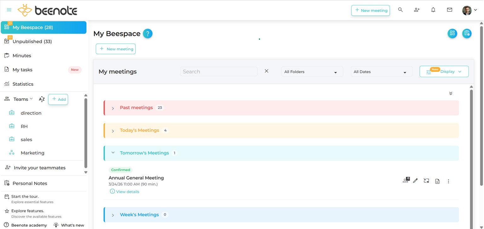
Task: Open the All Folders dropdown
Action: 312,72
